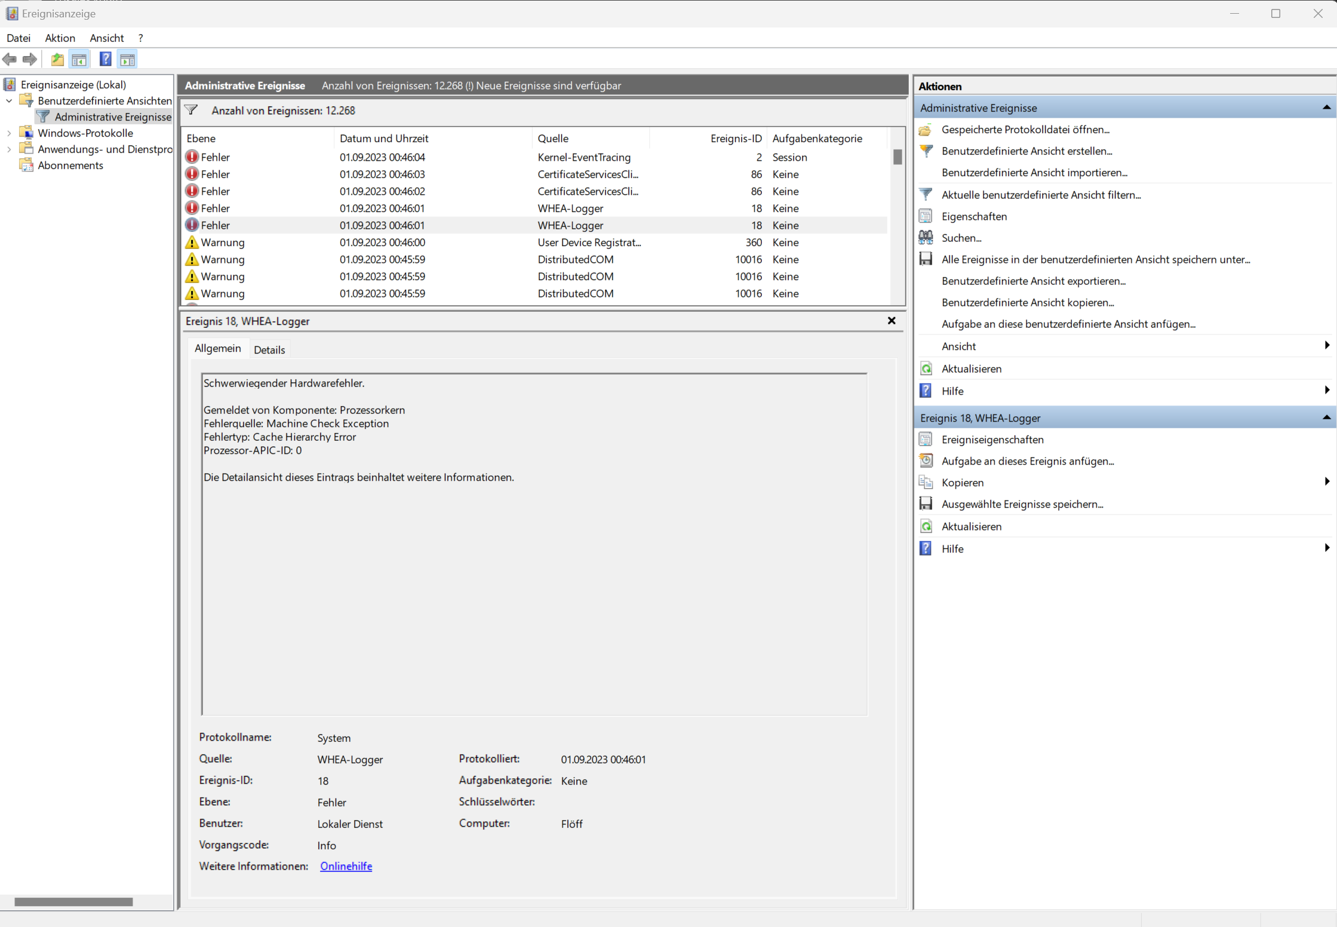Click the Gespeicherte Protokolldatei öffnen folder icon
This screenshot has height=927, width=1337.
[926, 130]
